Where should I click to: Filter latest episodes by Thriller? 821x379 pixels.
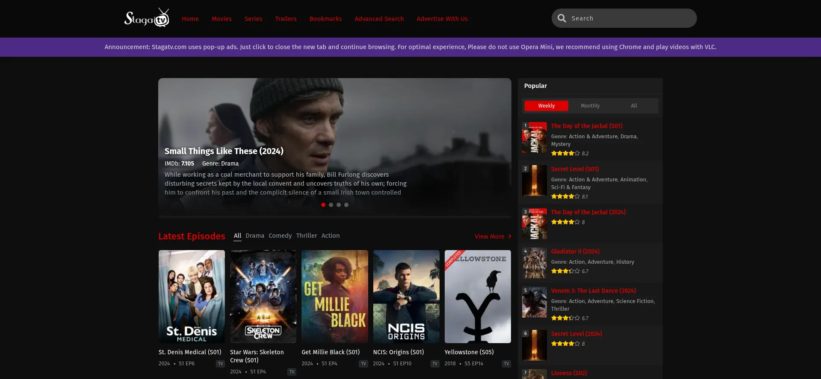pos(307,236)
